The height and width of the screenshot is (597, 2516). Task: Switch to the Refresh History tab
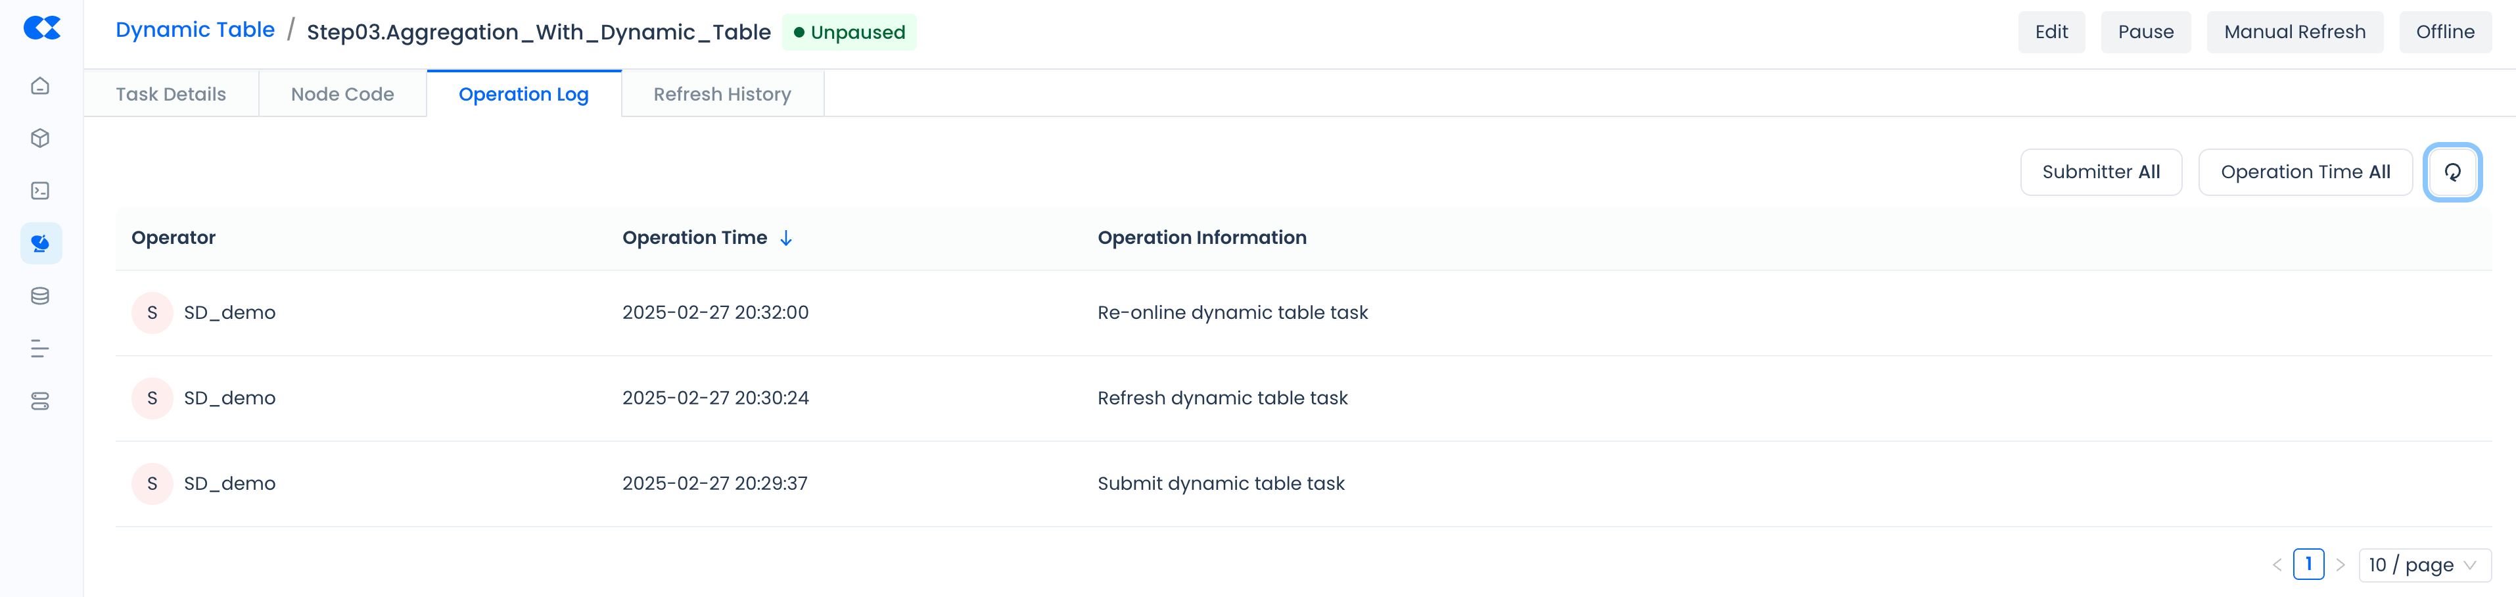pyautogui.click(x=722, y=95)
